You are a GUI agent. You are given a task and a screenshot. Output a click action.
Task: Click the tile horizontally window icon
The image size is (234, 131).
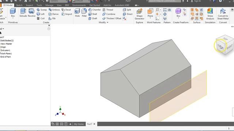coord(61,124)
